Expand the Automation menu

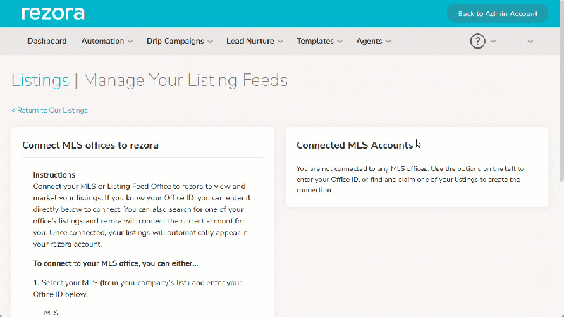pyautogui.click(x=107, y=41)
